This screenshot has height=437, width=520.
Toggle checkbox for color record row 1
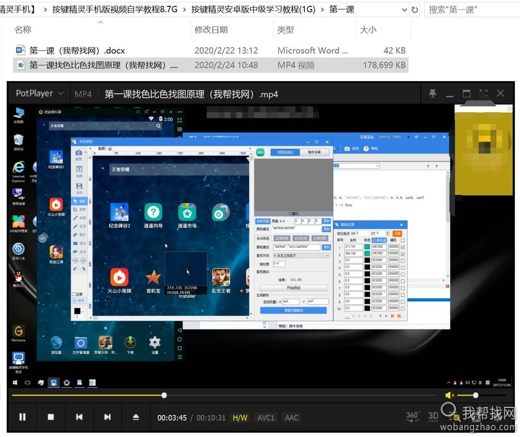[402, 247]
